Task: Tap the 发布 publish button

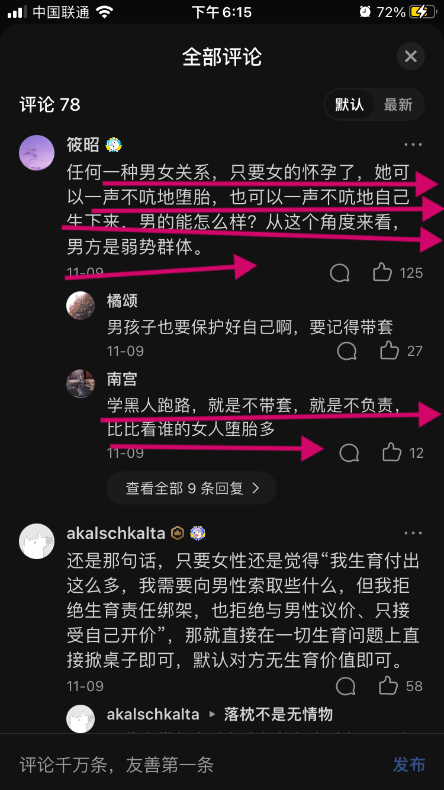Action: (x=409, y=765)
